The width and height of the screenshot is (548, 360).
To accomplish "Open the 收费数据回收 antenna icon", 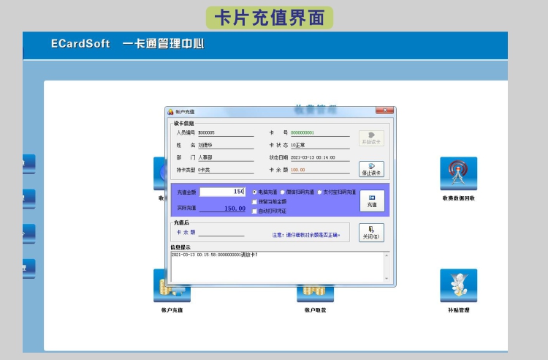I will pyautogui.click(x=458, y=174).
